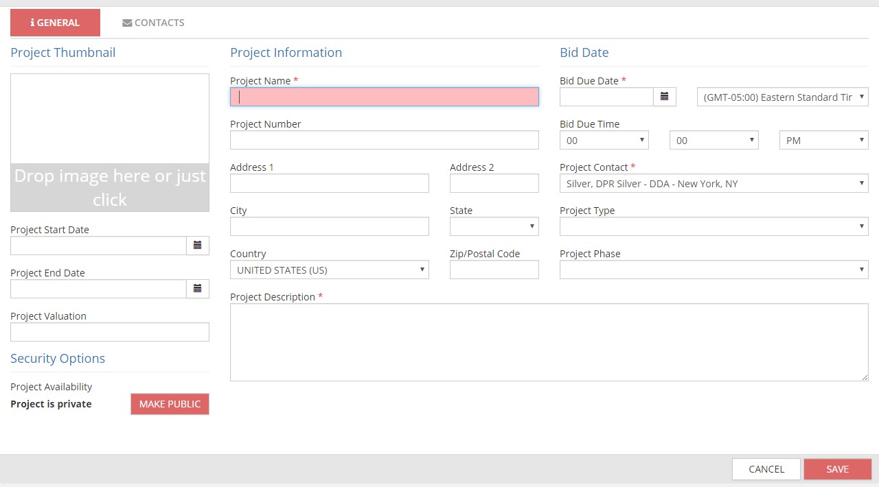Open the Bid Due Time hour dropdown
The height and width of the screenshot is (487, 879).
coord(604,141)
